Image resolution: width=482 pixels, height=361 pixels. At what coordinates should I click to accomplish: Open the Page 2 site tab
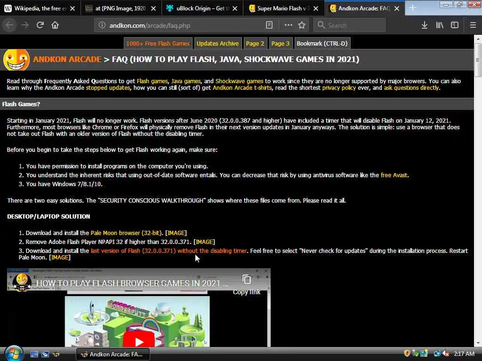point(255,44)
